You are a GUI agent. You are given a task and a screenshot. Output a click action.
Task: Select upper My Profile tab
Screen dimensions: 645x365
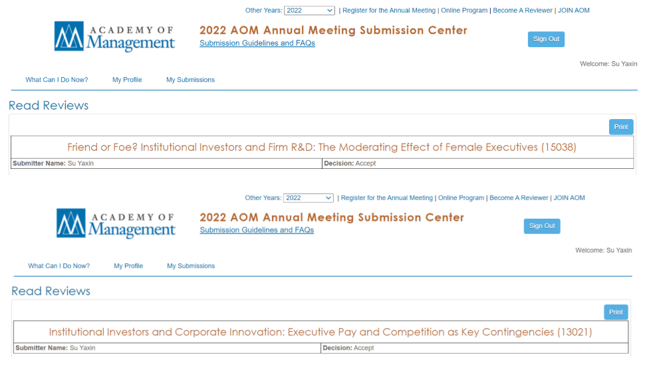127,80
